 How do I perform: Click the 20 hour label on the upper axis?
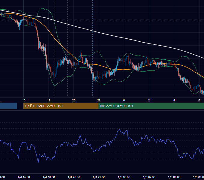click(74, 100)
